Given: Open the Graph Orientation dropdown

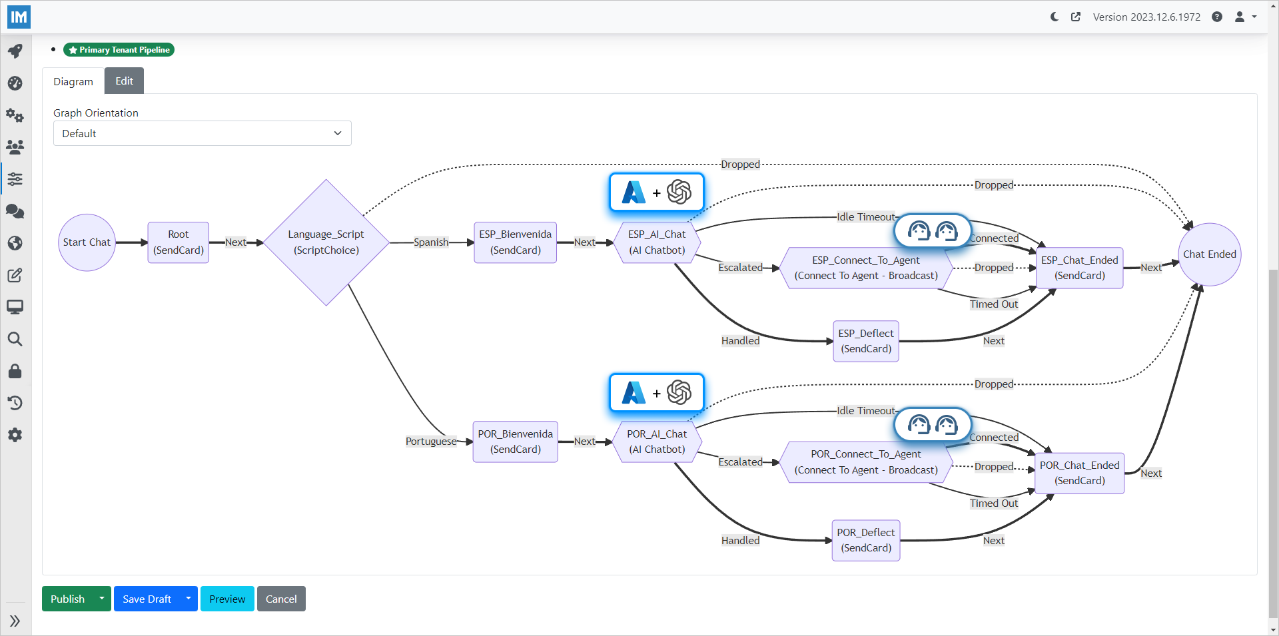Looking at the screenshot, I should click(x=201, y=133).
